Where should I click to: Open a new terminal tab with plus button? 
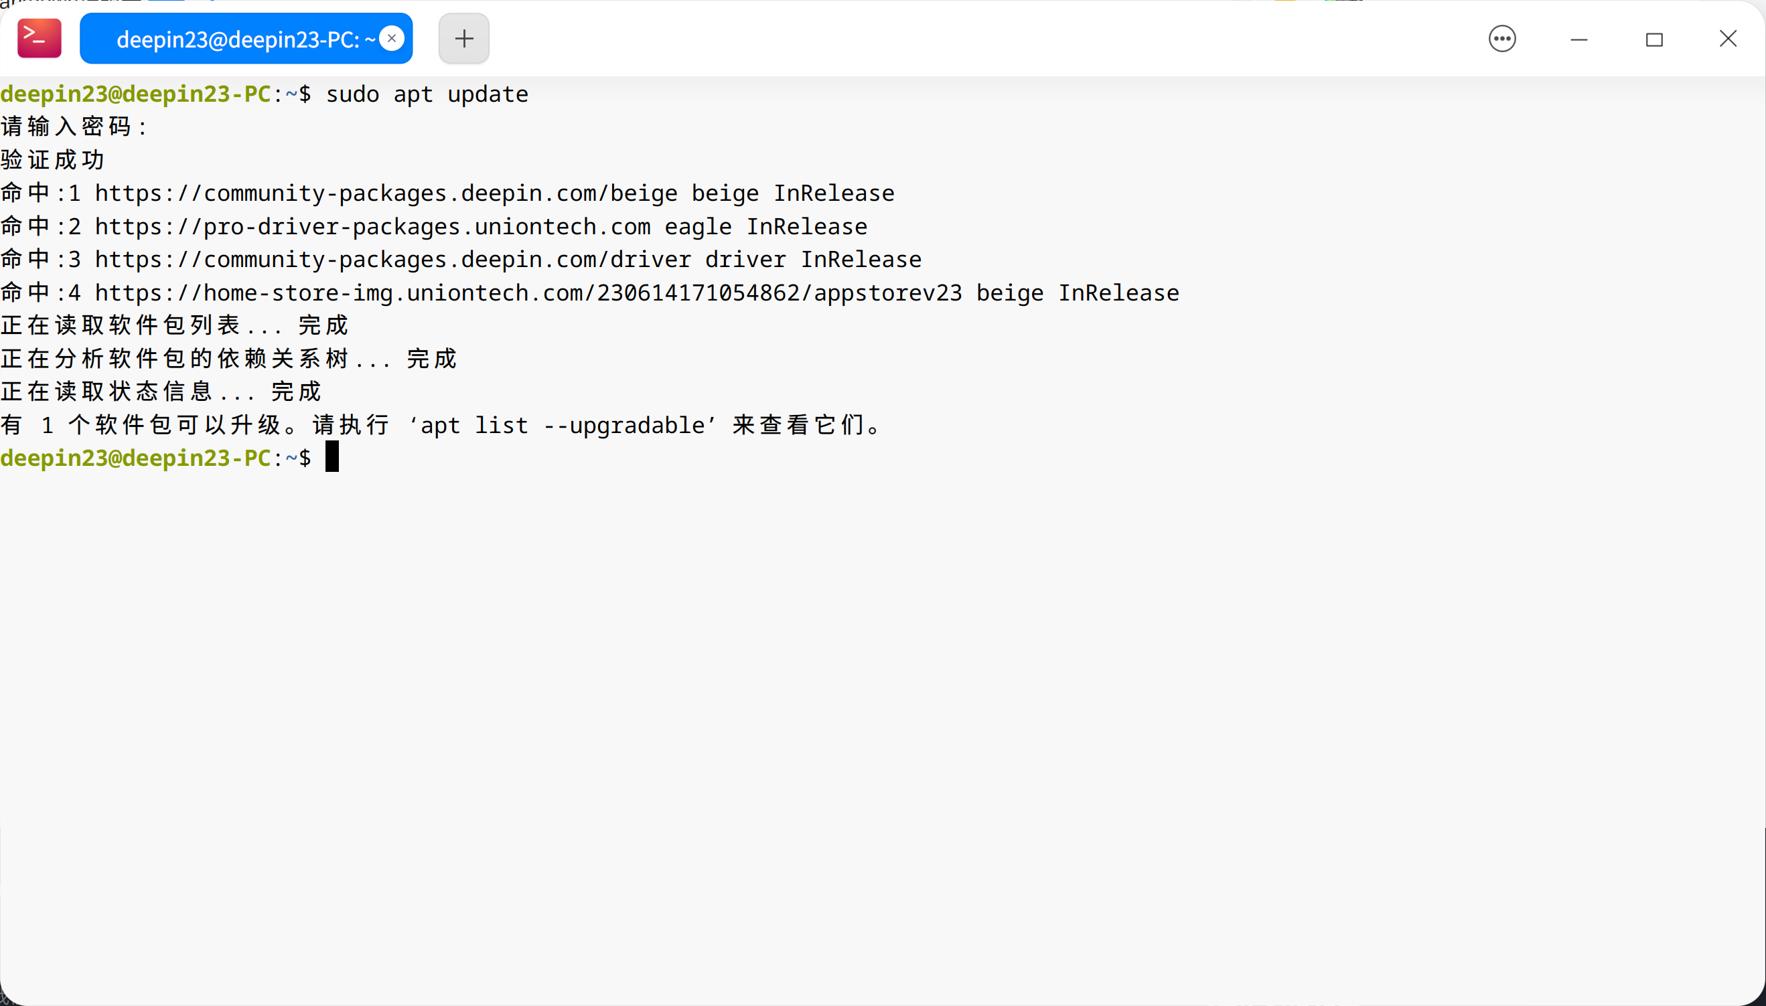pyautogui.click(x=464, y=39)
